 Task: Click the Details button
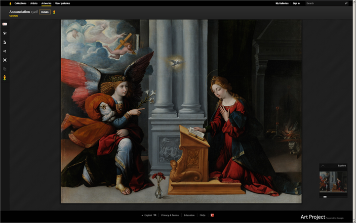click(x=45, y=12)
